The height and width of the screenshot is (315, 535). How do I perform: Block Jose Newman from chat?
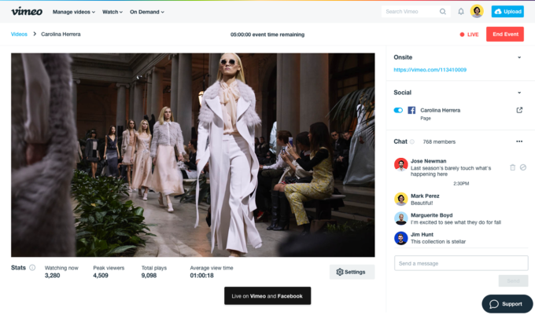tap(522, 167)
